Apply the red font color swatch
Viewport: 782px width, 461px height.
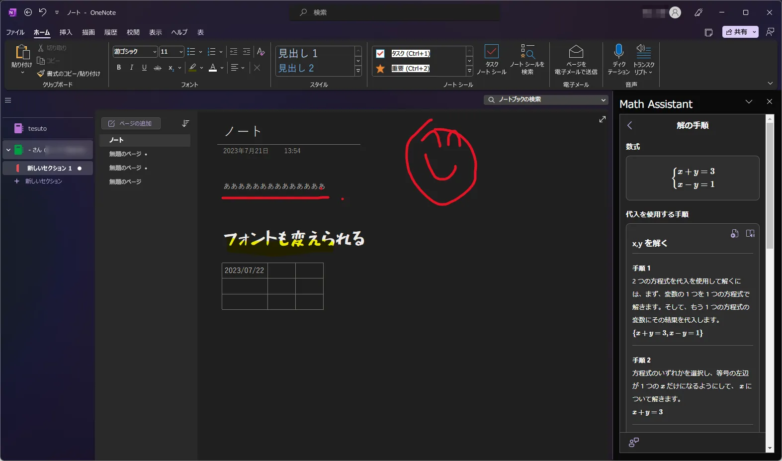[213, 68]
